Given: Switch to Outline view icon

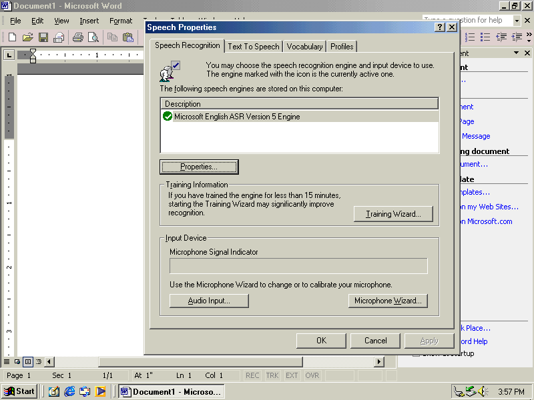Looking at the screenshot, I should tap(39, 361).
